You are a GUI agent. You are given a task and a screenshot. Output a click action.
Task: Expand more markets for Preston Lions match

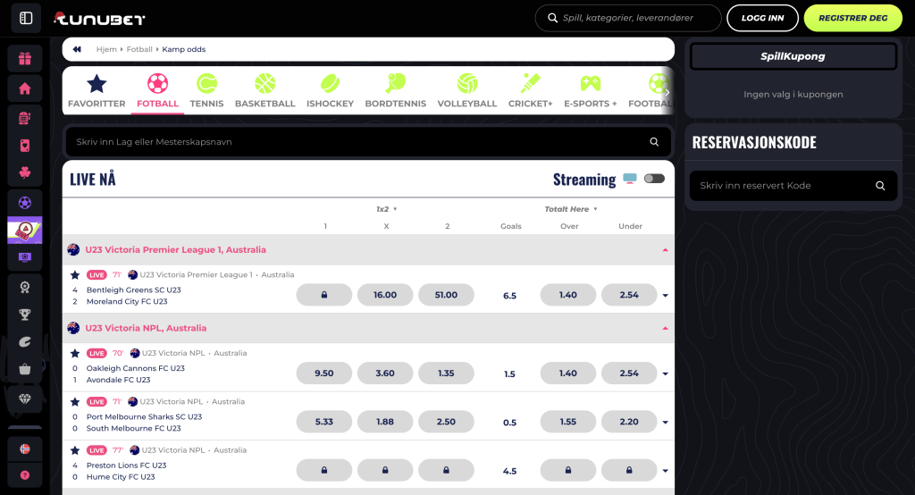point(665,471)
